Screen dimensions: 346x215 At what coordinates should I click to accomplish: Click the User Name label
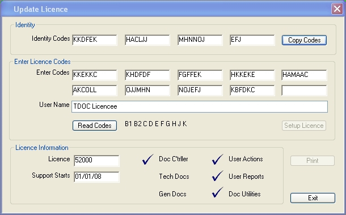tap(54, 105)
